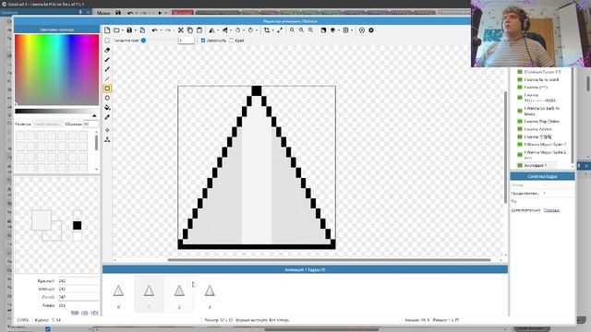Switch color mode to RGB
The image size is (591, 332).
click(x=75, y=313)
